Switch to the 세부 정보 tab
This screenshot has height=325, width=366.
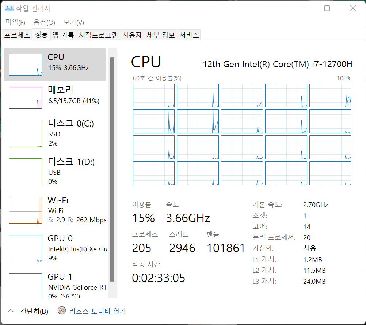161,35
